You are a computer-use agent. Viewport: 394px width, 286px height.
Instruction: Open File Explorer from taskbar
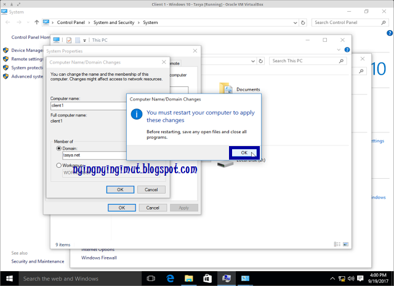(189, 279)
